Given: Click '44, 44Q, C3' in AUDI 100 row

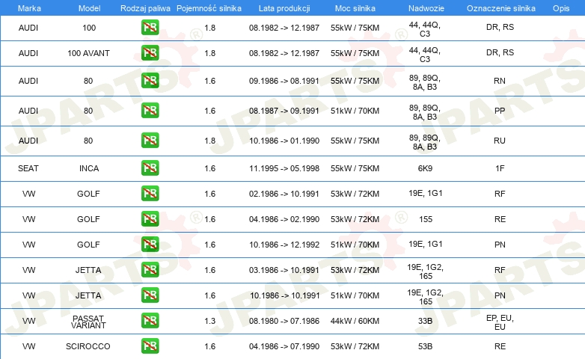Looking at the screenshot, I should pyautogui.click(x=425, y=29).
